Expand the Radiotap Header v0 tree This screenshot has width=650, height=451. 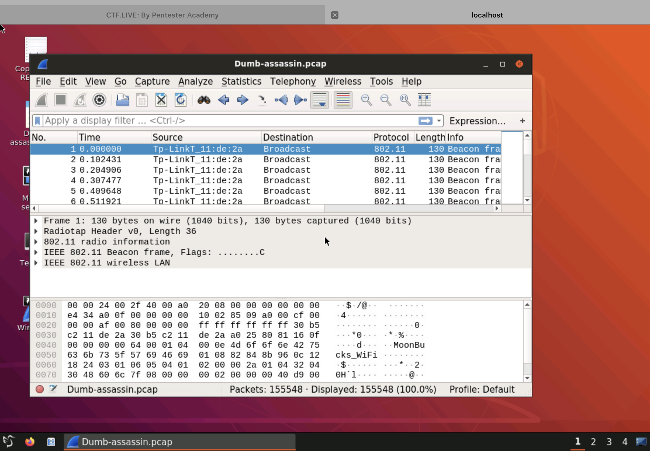point(36,231)
